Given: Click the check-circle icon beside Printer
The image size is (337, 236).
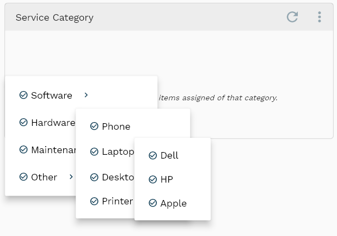Looking at the screenshot, I should coord(94,201).
